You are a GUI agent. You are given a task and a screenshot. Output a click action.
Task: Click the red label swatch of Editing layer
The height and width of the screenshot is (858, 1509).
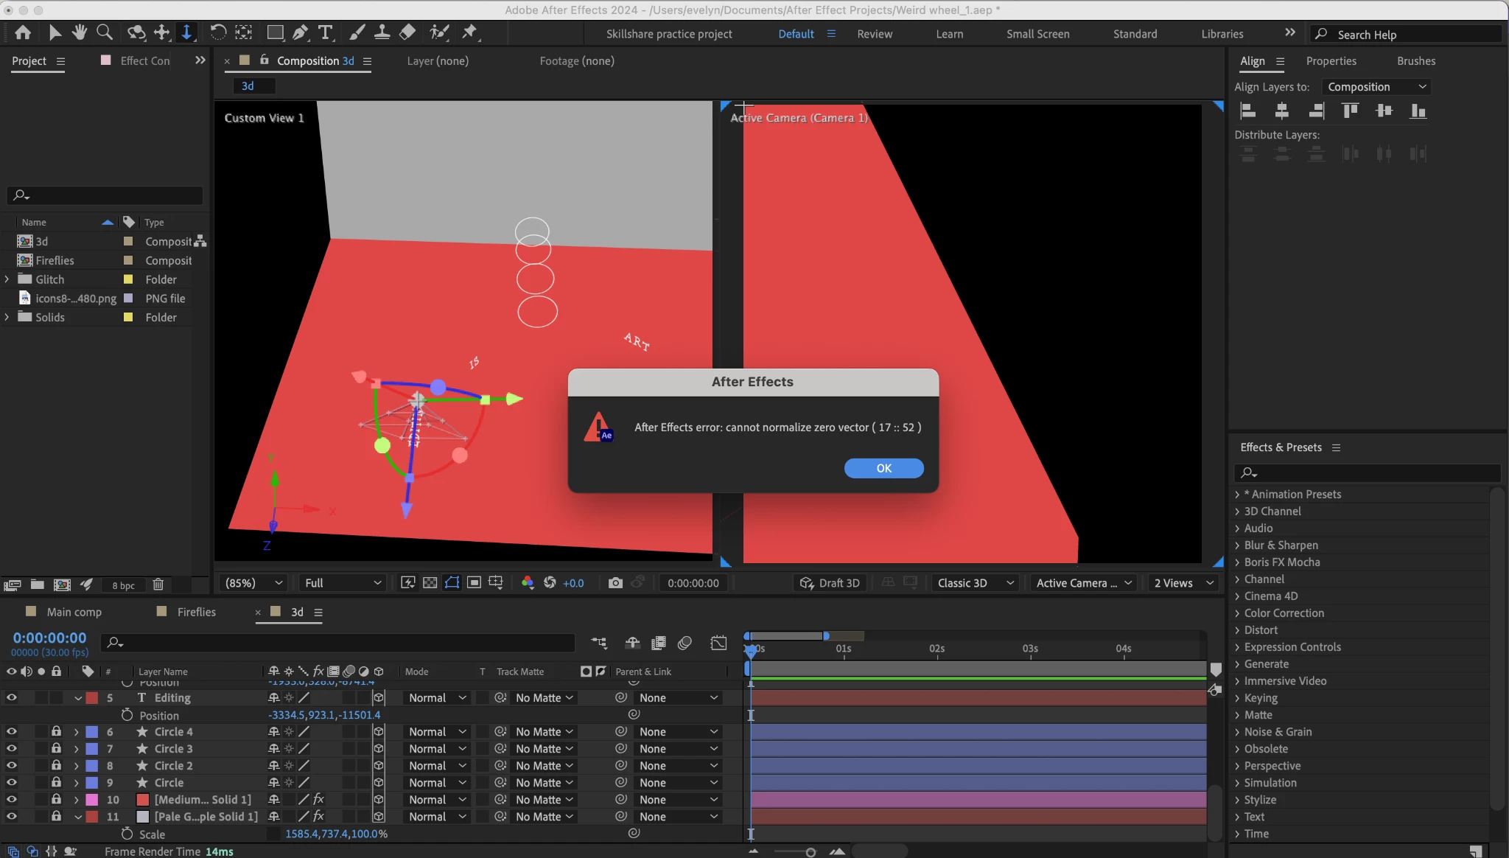point(92,697)
